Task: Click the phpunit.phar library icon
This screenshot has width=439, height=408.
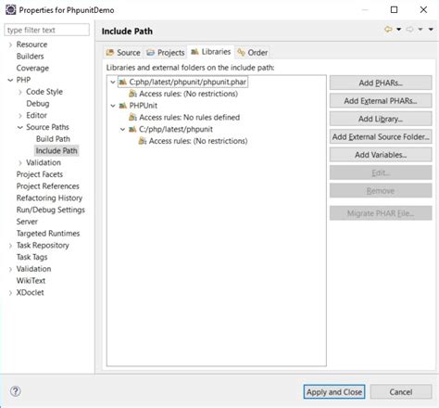Action: [123, 82]
